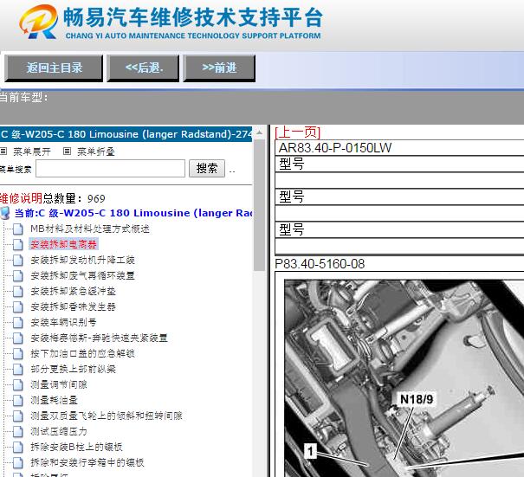Viewport: 524px width, 477px height.
Task: Click the 当前车型 label
Action: 23,98
